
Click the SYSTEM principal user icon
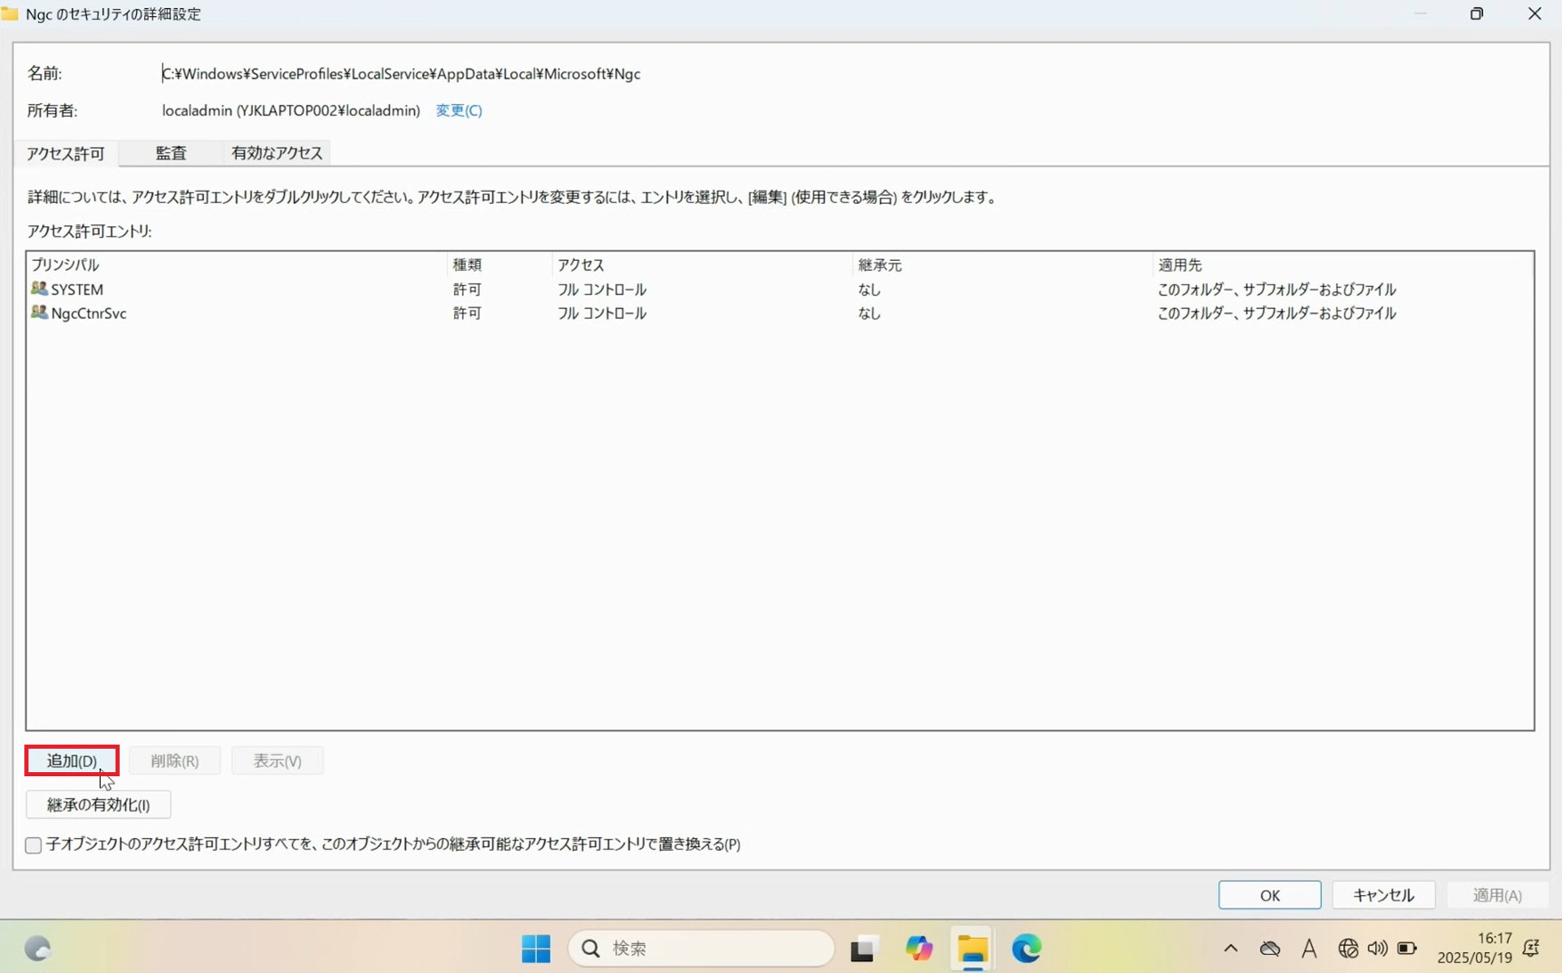coord(39,289)
